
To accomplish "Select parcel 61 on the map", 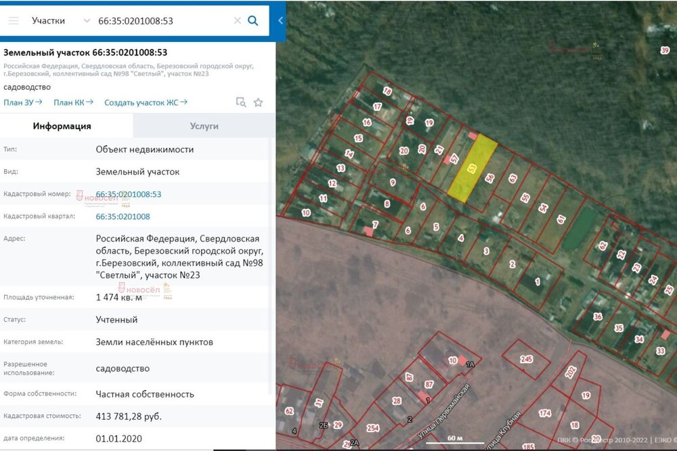I will click(x=561, y=219).
